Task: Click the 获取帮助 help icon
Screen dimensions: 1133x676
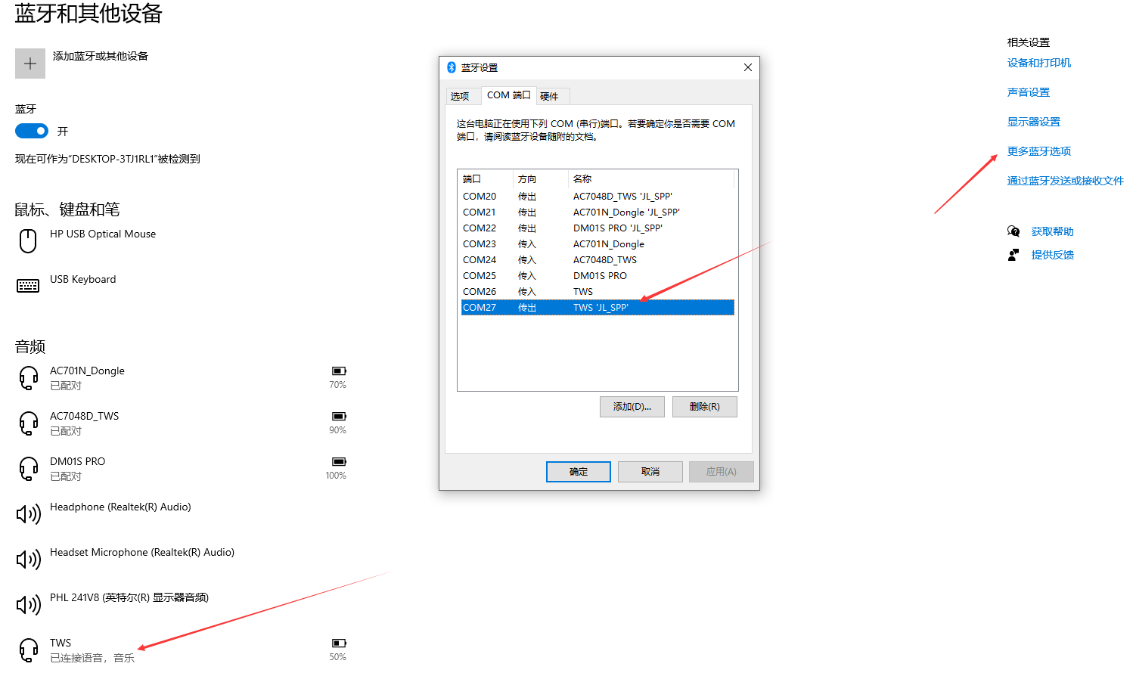Action: (1013, 231)
